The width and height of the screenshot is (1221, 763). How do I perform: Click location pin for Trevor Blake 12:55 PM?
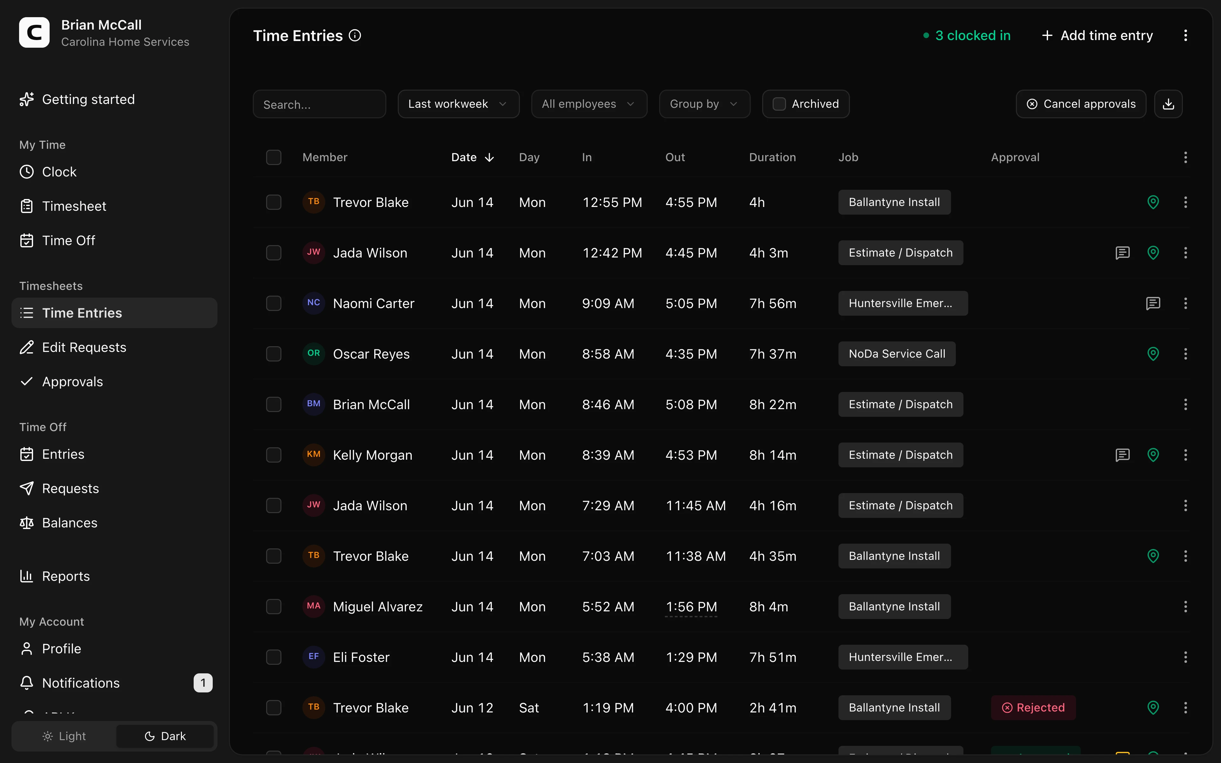tap(1153, 203)
